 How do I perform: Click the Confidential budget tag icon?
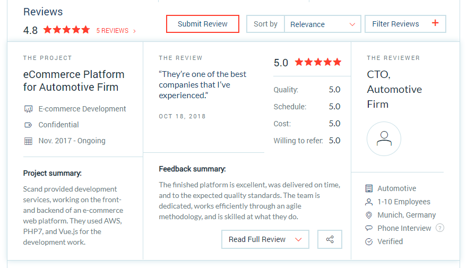28,125
